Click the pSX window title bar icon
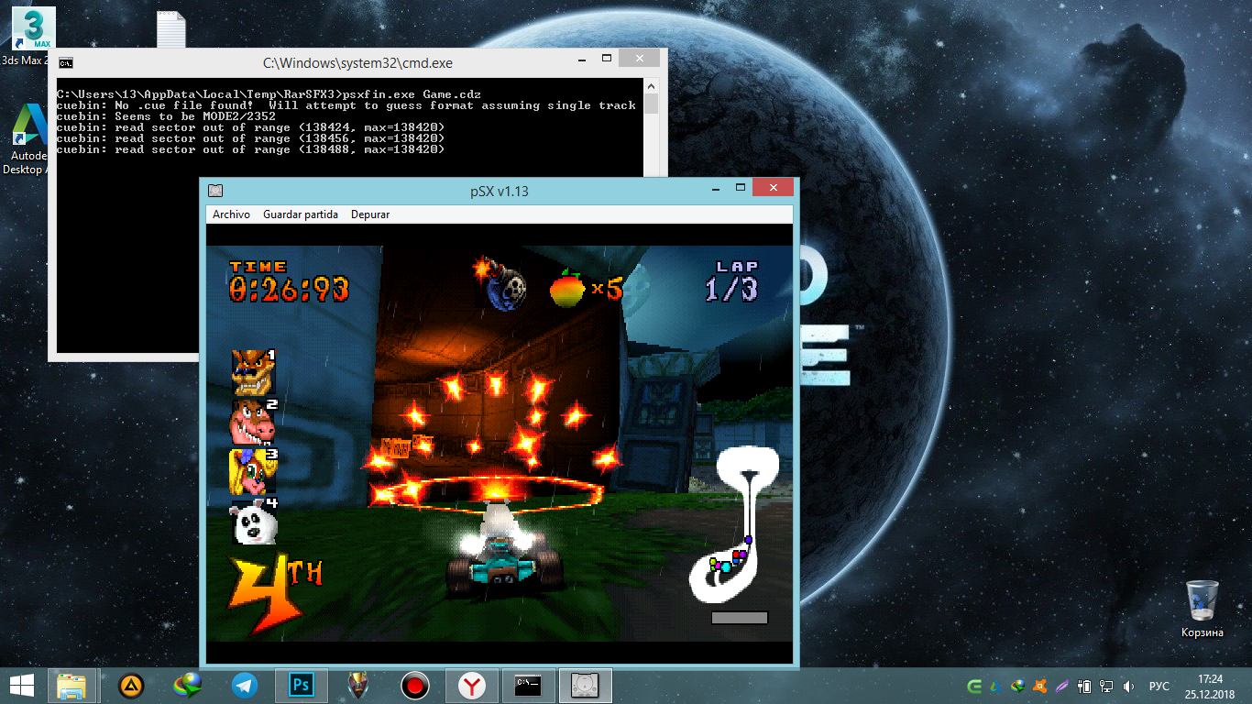The image size is (1252, 704). click(x=215, y=191)
